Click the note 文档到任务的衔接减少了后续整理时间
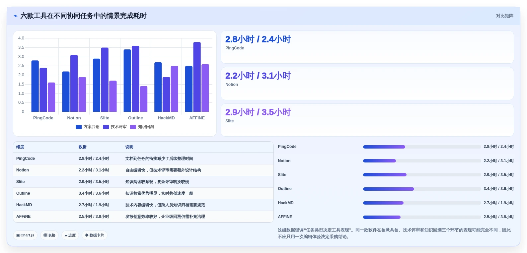 click(159, 159)
